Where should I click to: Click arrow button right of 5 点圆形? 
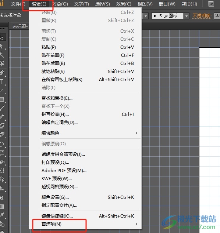pyautogui.click(x=186, y=16)
